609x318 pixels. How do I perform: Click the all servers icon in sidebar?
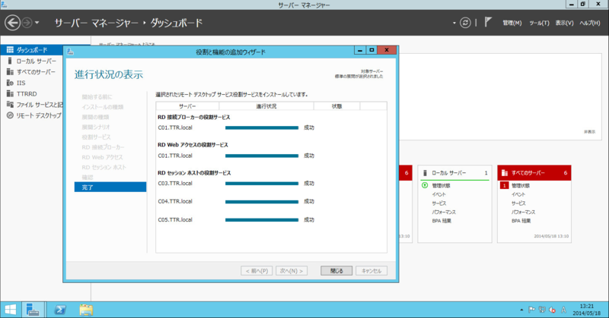pos(10,71)
